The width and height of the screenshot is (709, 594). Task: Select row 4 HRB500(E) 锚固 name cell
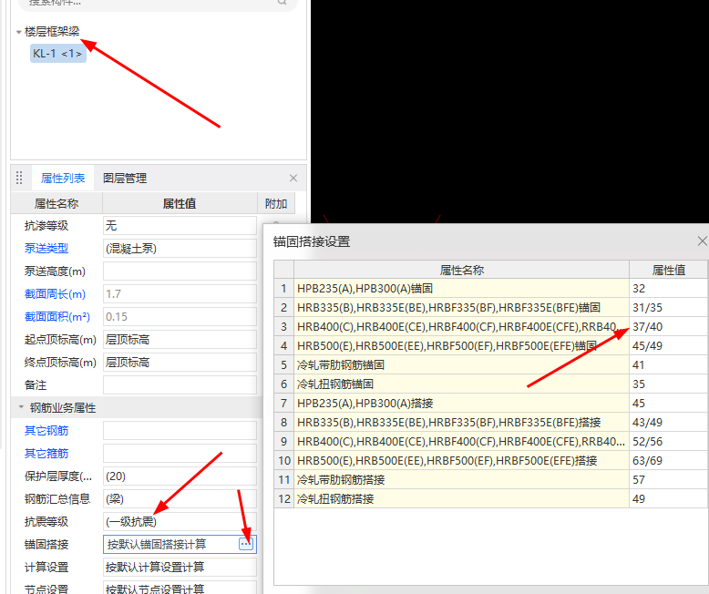pyautogui.click(x=462, y=346)
